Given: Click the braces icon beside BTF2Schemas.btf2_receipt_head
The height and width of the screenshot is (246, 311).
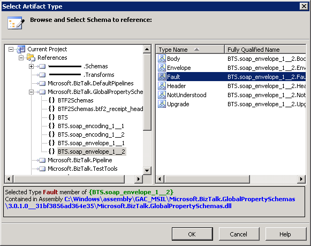Looking at the screenshot, I should (51, 109).
